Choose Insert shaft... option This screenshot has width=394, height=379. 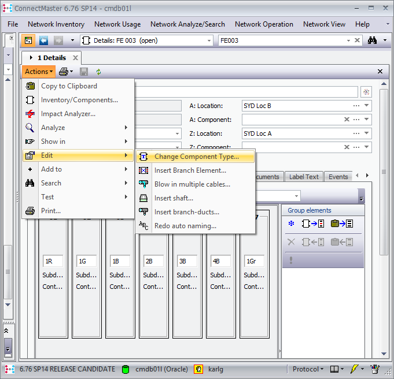[196, 198]
